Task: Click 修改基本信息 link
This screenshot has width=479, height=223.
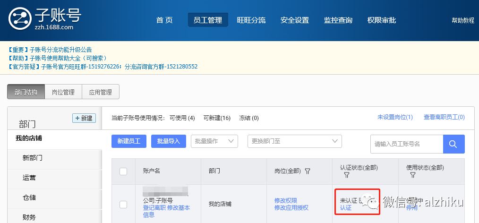Action: pyautogui.click(x=167, y=211)
